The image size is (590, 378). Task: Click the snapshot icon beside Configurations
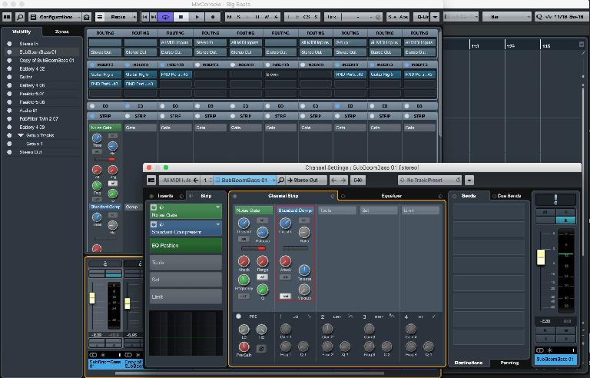pos(87,17)
